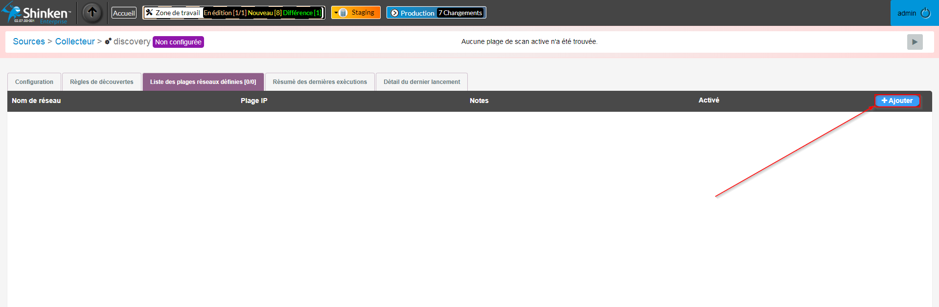Click the power icon next to admin
Screen dimensions: 939x307
pos(925,13)
